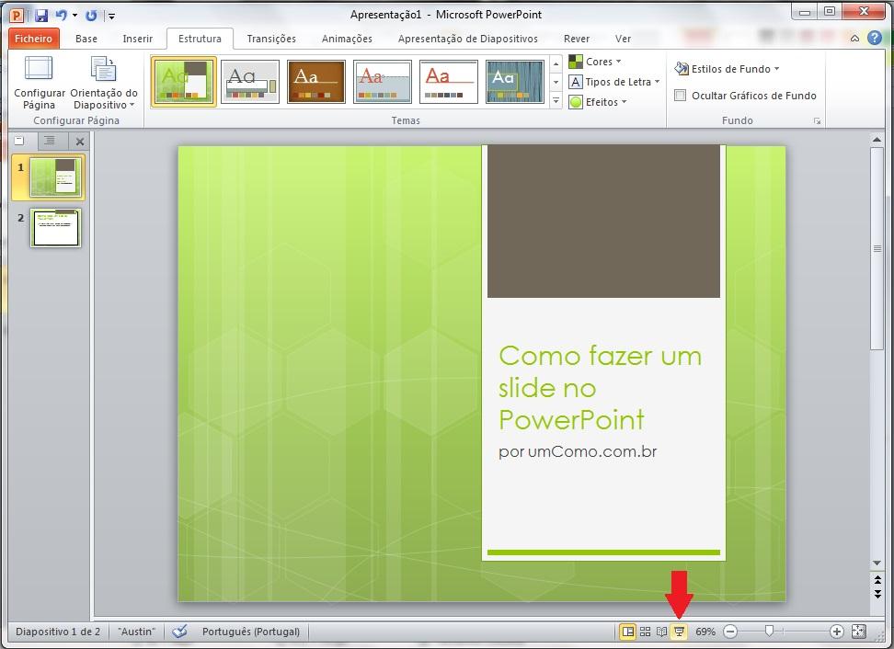
Task: Switch to outline tab in slide pane
Action: (50, 141)
